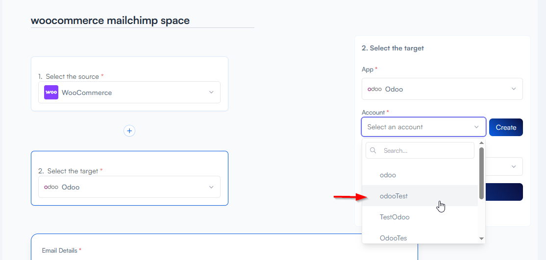Click the WooCommerce logo in source field
Viewport: 546px width, 260px height.
[51, 93]
